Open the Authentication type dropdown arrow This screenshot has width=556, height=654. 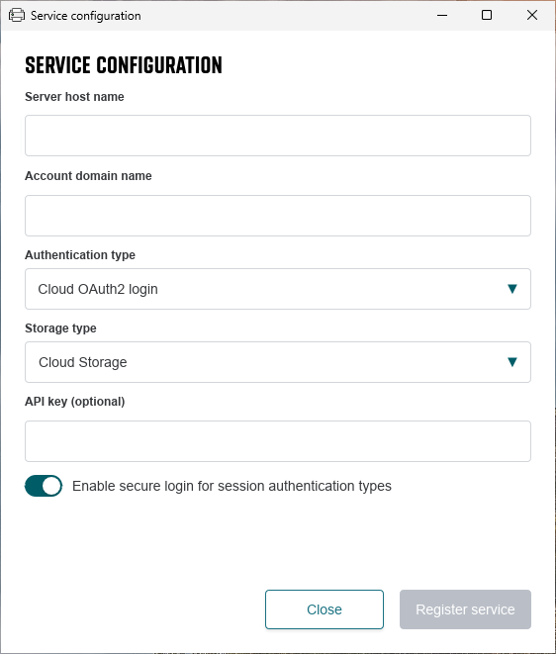512,289
